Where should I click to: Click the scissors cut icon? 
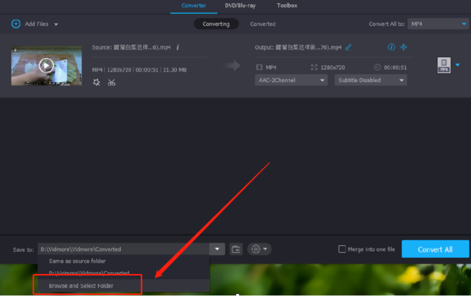tap(111, 82)
